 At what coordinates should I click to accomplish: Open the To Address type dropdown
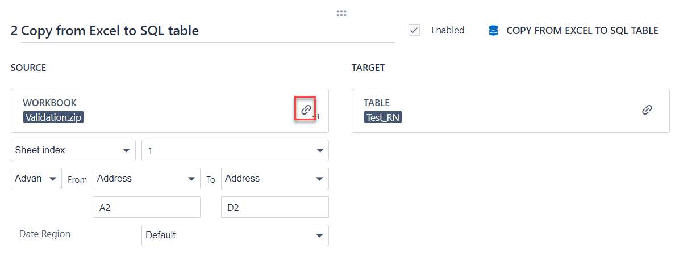pos(274,179)
